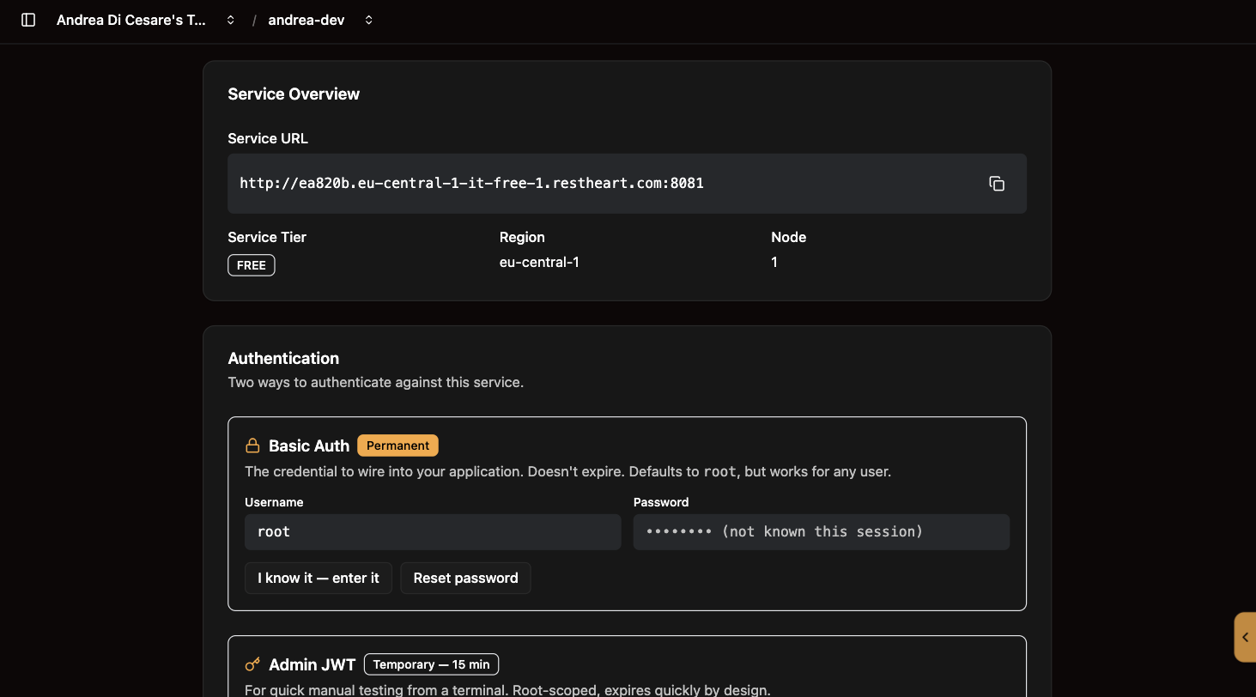
Task: Click the Authentication section heading
Action: 283,359
